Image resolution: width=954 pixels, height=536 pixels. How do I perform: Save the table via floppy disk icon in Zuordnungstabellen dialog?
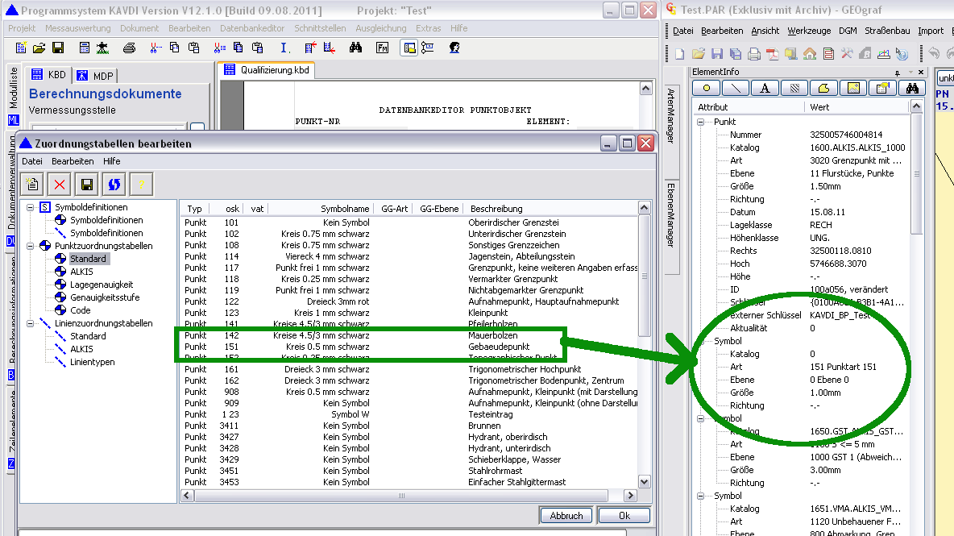click(x=87, y=184)
